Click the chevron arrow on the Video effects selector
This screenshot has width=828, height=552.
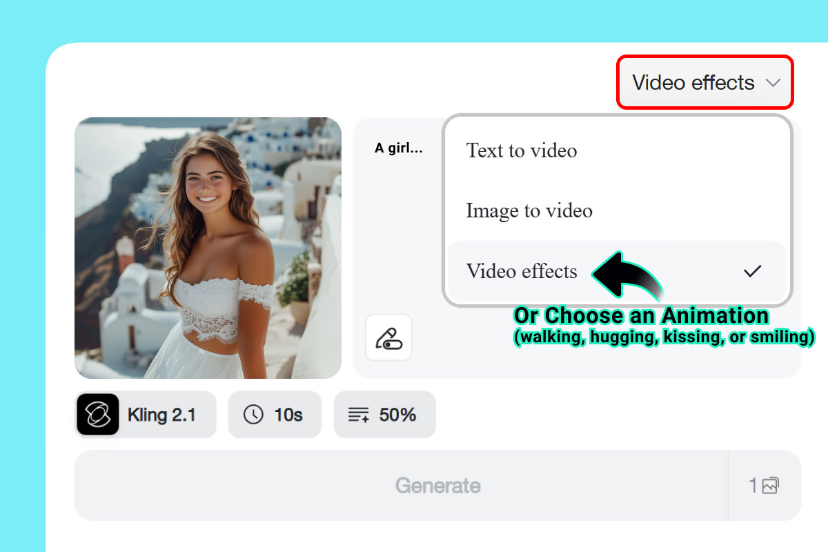[773, 83]
